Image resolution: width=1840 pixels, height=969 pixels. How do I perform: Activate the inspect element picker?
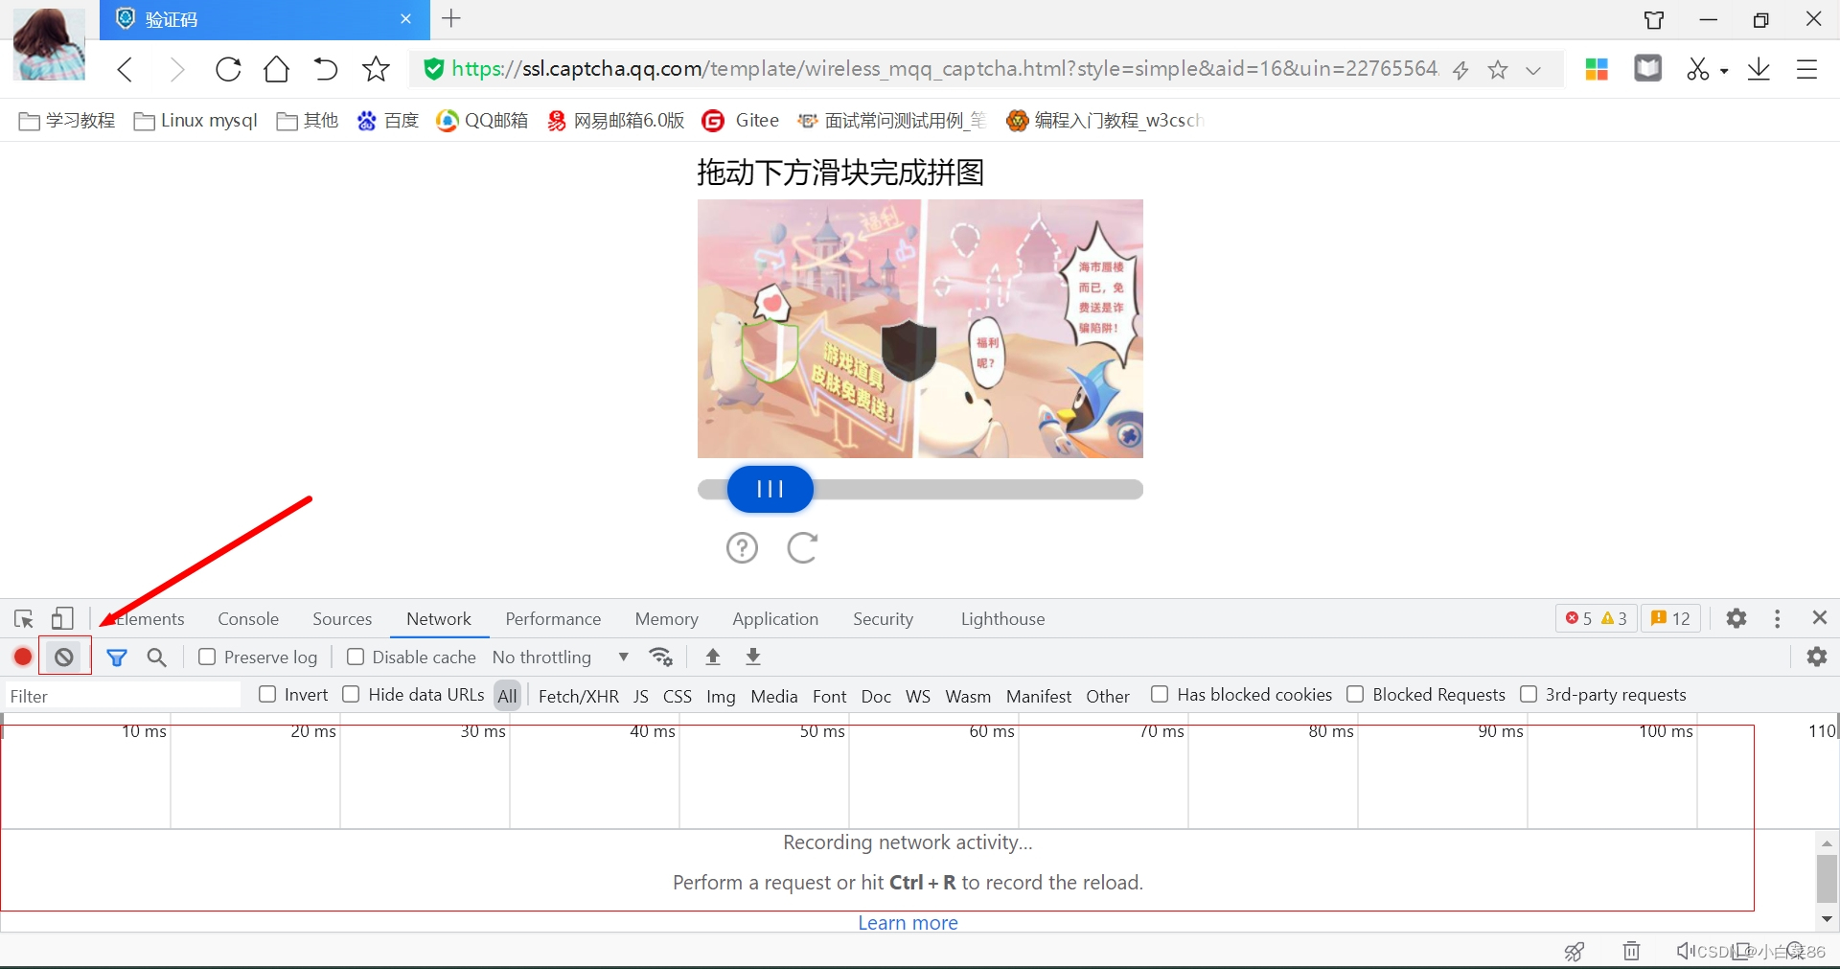pyautogui.click(x=24, y=619)
